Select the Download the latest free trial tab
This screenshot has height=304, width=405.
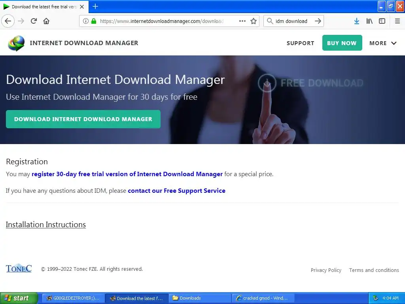tap(44, 7)
